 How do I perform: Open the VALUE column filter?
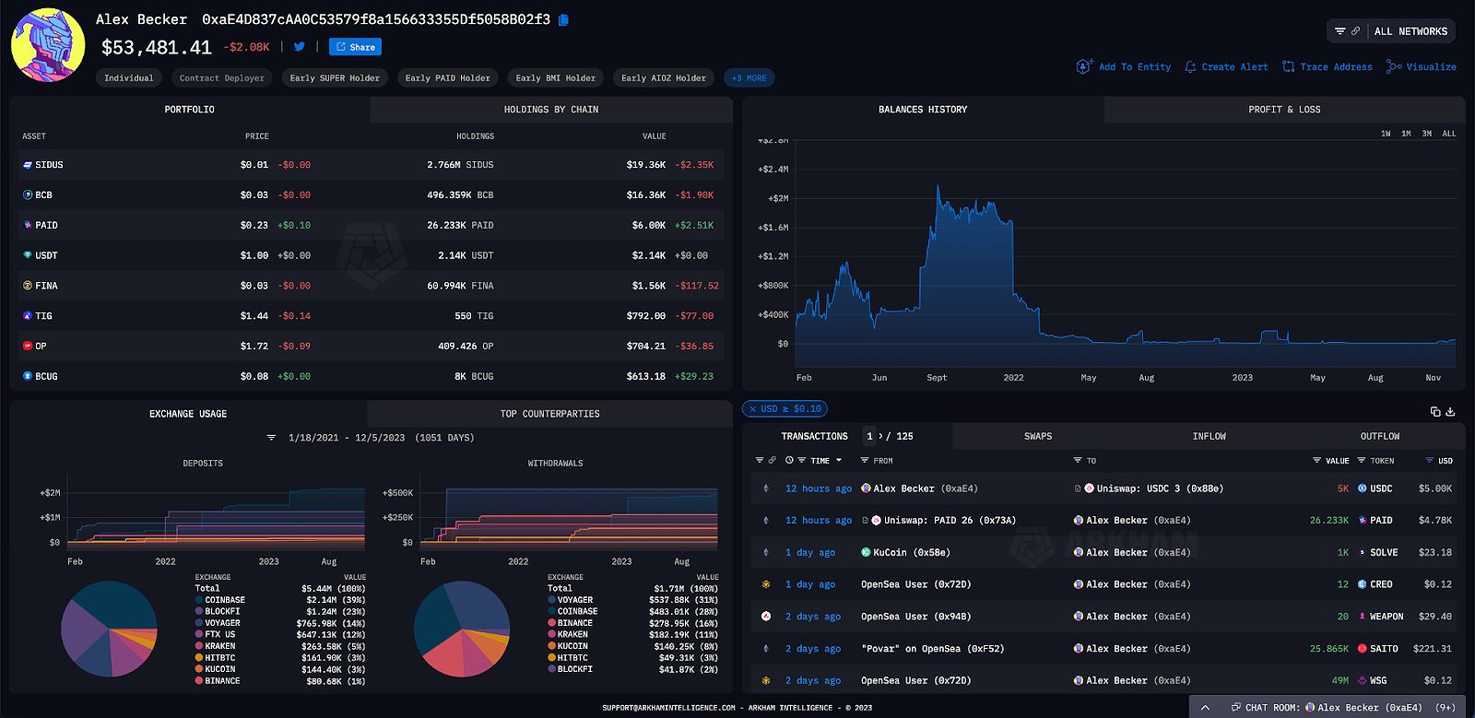pyautogui.click(x=1316, y=460)
